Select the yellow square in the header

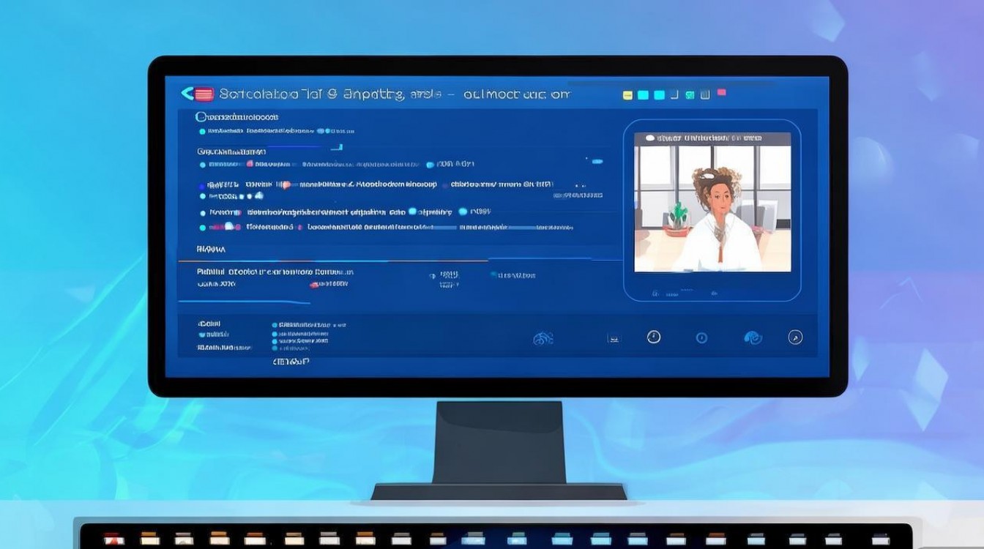tap(627, 95)
